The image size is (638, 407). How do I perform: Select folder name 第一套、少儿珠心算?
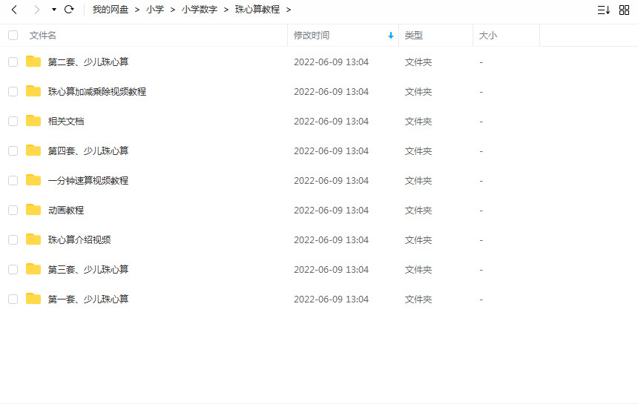point(88,300)
